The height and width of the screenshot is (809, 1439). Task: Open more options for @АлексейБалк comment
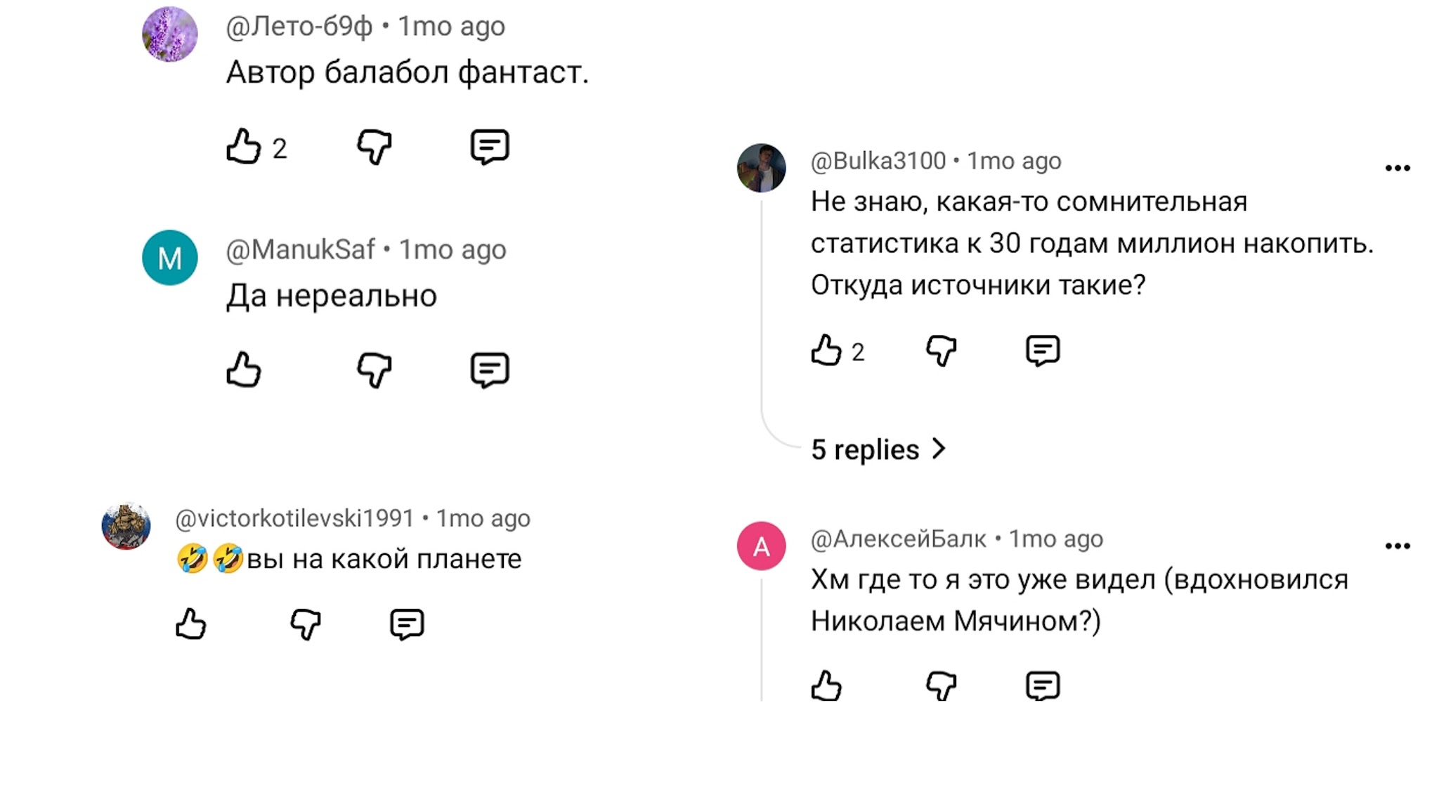coord(1398,546)
